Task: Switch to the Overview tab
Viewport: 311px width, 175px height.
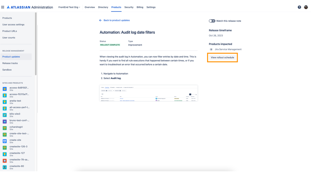Action: pyautogui.click(x=90, y=7)
